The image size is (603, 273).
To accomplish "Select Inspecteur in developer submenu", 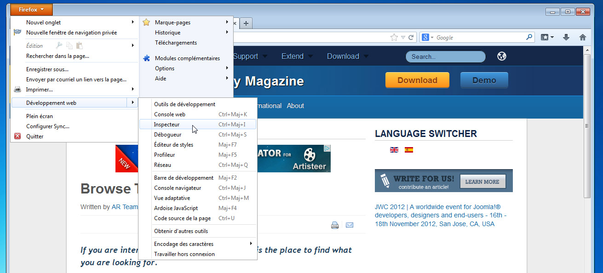I will tap(197, 125).
